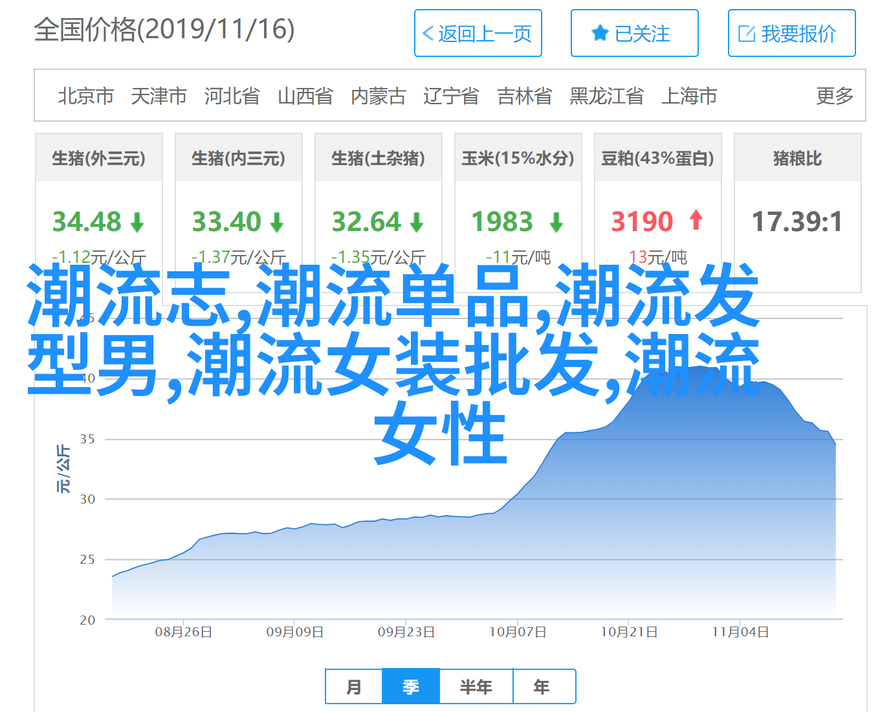Click the green down arrow beside 34.48

137,223
